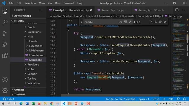Toggle Use Regular Expression in find widget
The height and width of the screenshot is (106, 189).
[x=130, y=22]
